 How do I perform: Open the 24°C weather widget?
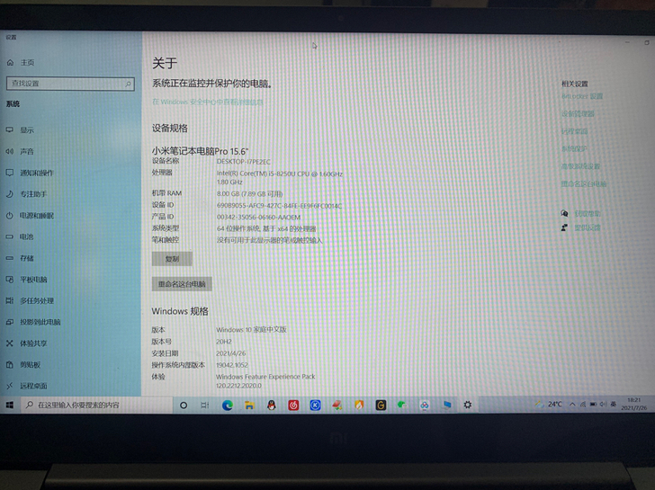click(x=549, y=404)
